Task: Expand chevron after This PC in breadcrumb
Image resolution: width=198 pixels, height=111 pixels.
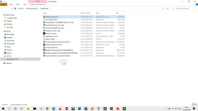Action: point(25,9)
